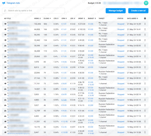Viewport: 151px width, 136px height.
Task: Click the S1 account avatar
Action: tap(146, 3)
